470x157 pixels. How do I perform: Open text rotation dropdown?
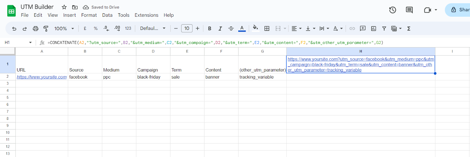click(x=338, y=28)
